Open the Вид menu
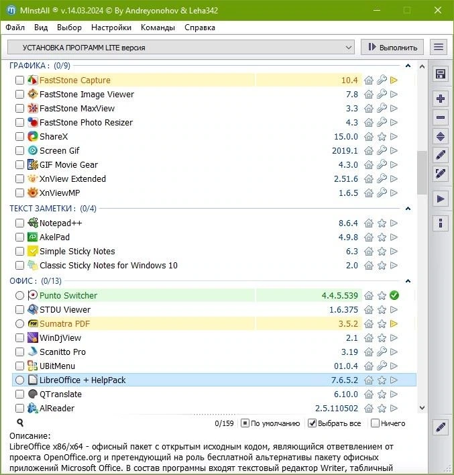454x475 pixels. [41, 28]
